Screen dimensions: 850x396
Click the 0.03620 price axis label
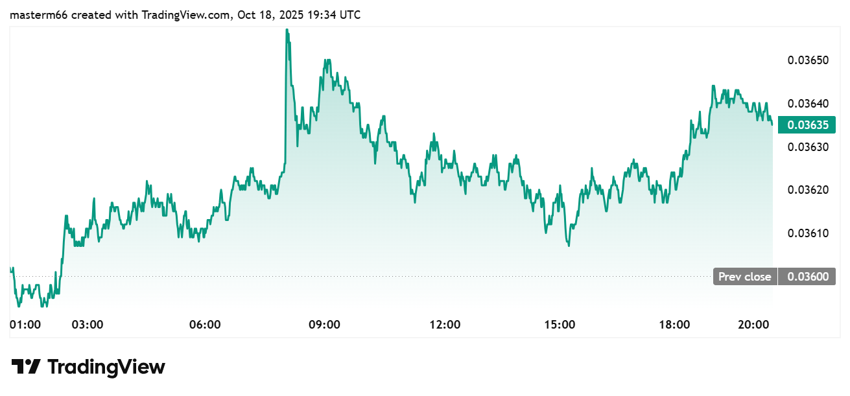coord(808,190)
